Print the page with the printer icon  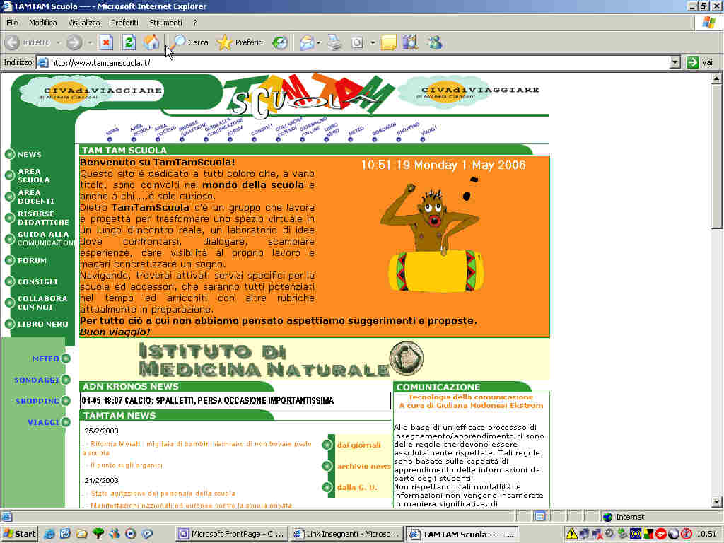point(334,42)
